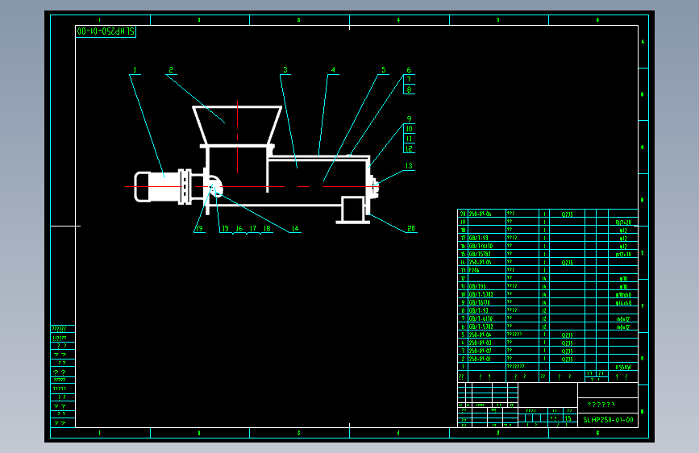The height and width of the screenshot is (453, 699).
Task: Select the 250-01.05 code in parts list row 14
Action: 481,262
